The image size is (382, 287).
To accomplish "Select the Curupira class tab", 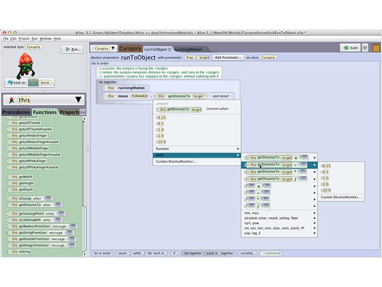I will tap(130, 48).
